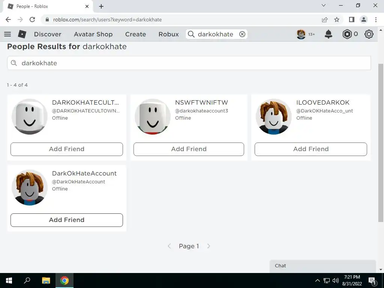
Task: Click the DarkOkHateAccount display name
Action: point(84,173)
